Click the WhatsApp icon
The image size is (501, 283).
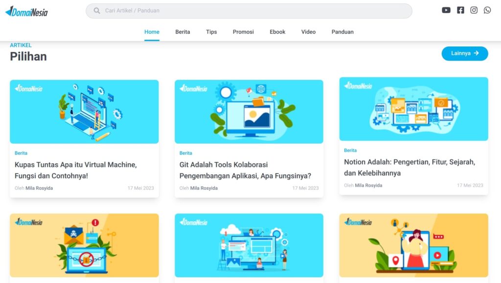pos(487,10)
